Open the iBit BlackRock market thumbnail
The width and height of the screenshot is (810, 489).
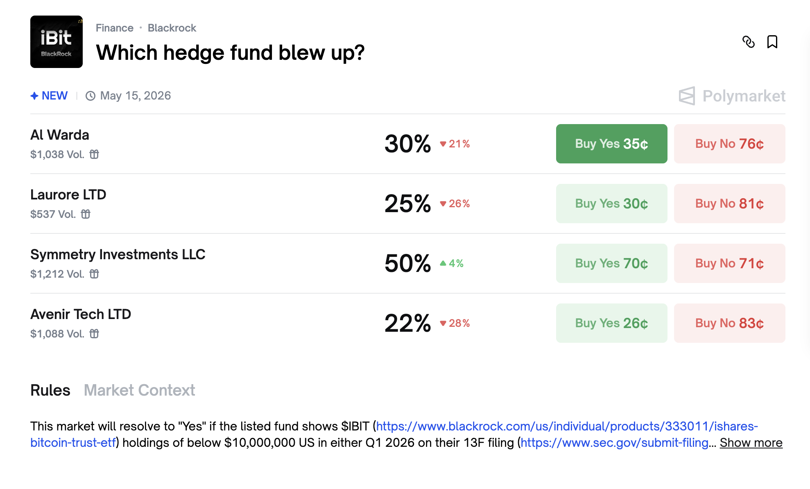click(x=57, y=42)
